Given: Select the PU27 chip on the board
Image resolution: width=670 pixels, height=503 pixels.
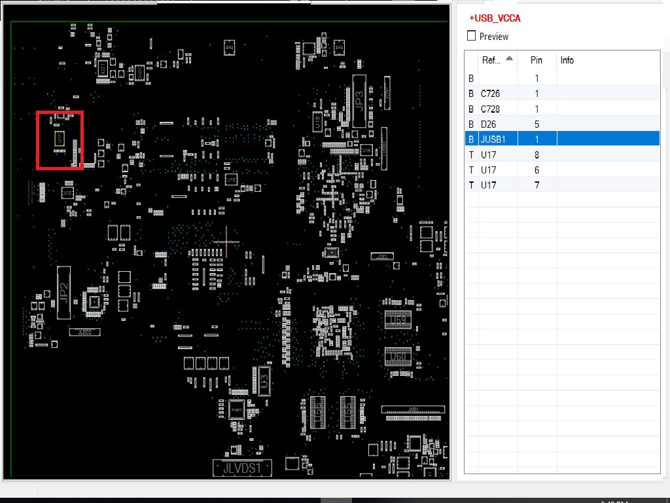Looking at the screenshot, I should [236, 410].
